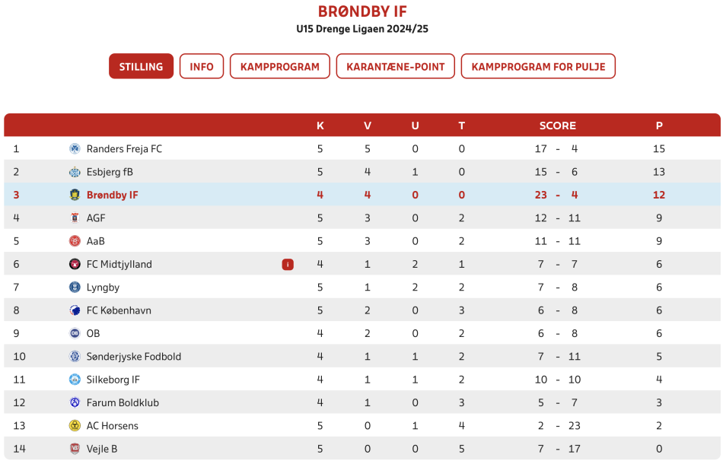Click the Vejle B club crest
This screenshot has width=723, height=461.
(75, 449)
